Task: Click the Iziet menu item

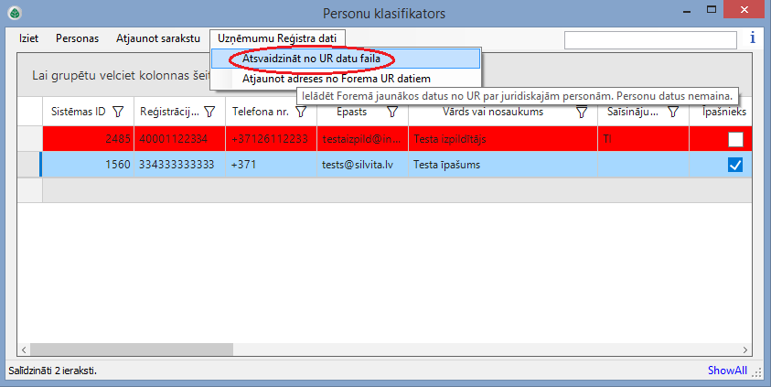Action: point(29,38)
